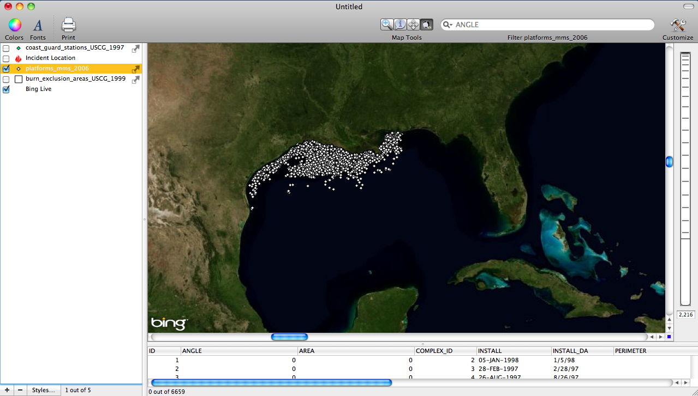Sort the table by ANGLE column header
This screenshot has width=698, height=396.
[239, 351]
